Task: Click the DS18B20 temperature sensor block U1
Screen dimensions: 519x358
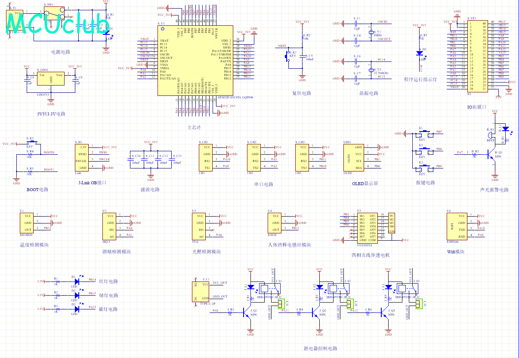Action: (28, 223)
